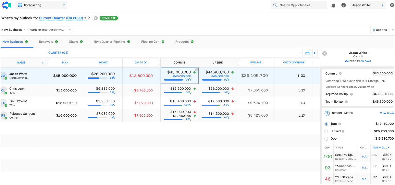Open the notifications bell
Image resolution: width=395 pixels, height=185 pixels.
(x=333, y=5)
